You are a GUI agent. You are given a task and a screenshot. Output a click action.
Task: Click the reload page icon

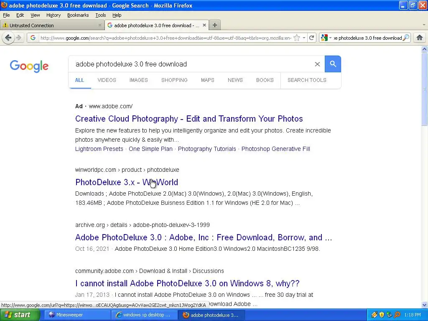point(311,38)
